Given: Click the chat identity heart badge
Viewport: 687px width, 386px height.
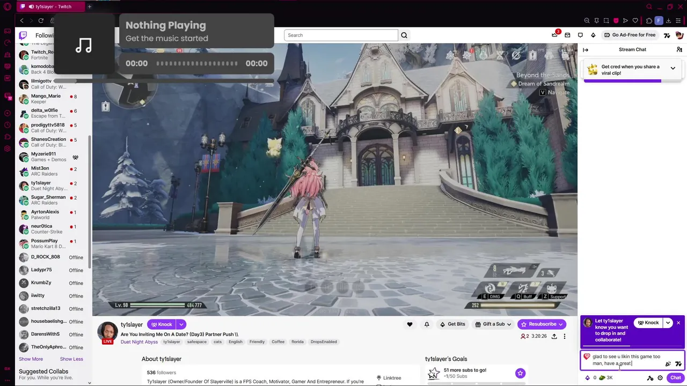Looking at the screenshot, I should (587, 357).
